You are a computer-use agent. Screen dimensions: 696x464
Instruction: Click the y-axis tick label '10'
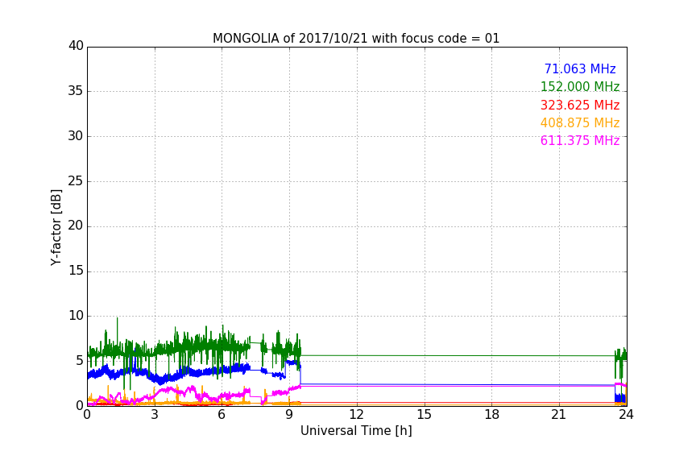click(76, 316)
